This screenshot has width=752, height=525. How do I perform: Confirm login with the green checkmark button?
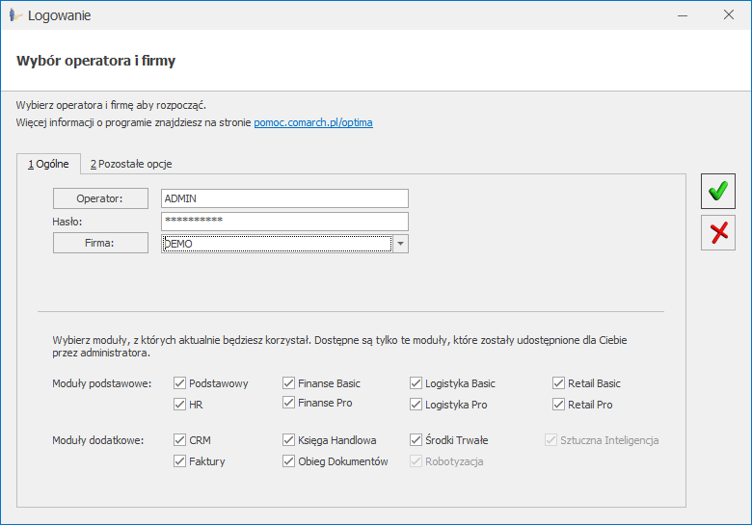pos(717,191)
